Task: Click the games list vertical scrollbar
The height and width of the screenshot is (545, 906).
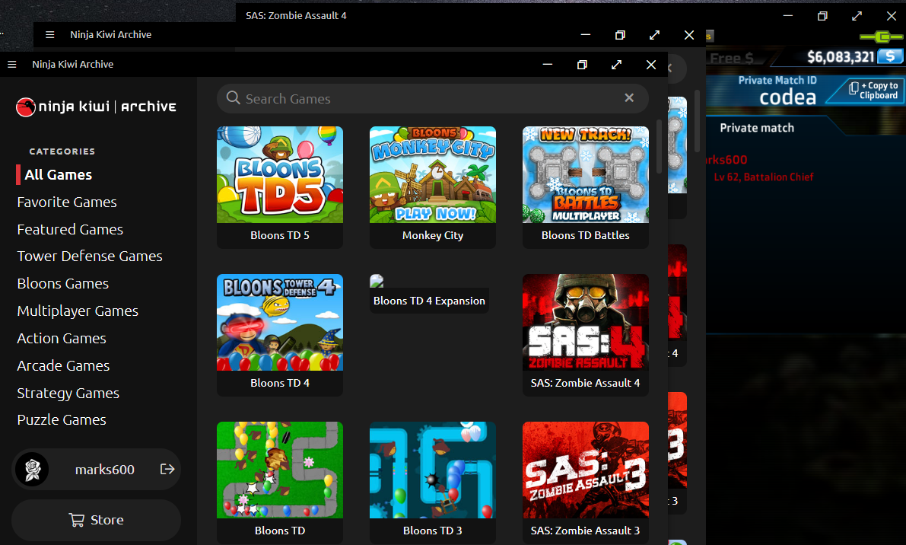Action: (660, 147)
